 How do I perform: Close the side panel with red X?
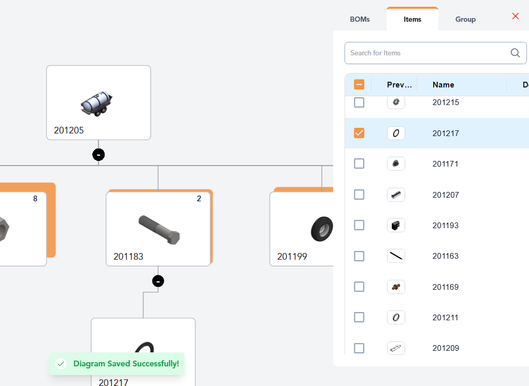[x=516, y=16]
